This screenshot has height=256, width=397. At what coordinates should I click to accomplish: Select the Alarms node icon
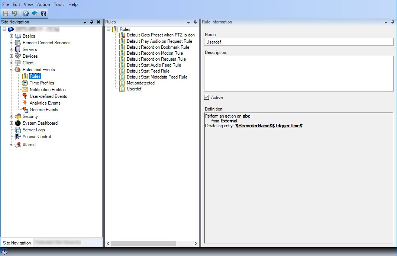pos(18,144)
